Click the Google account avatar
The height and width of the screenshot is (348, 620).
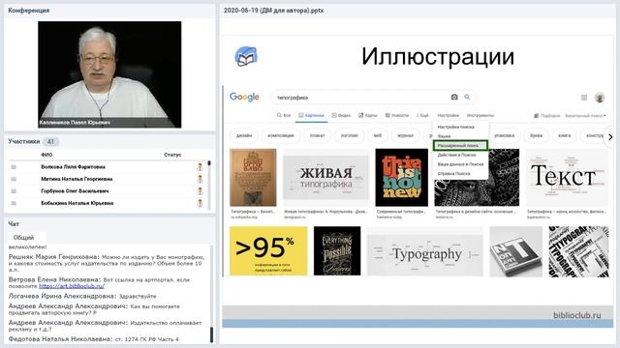(600, 98)
